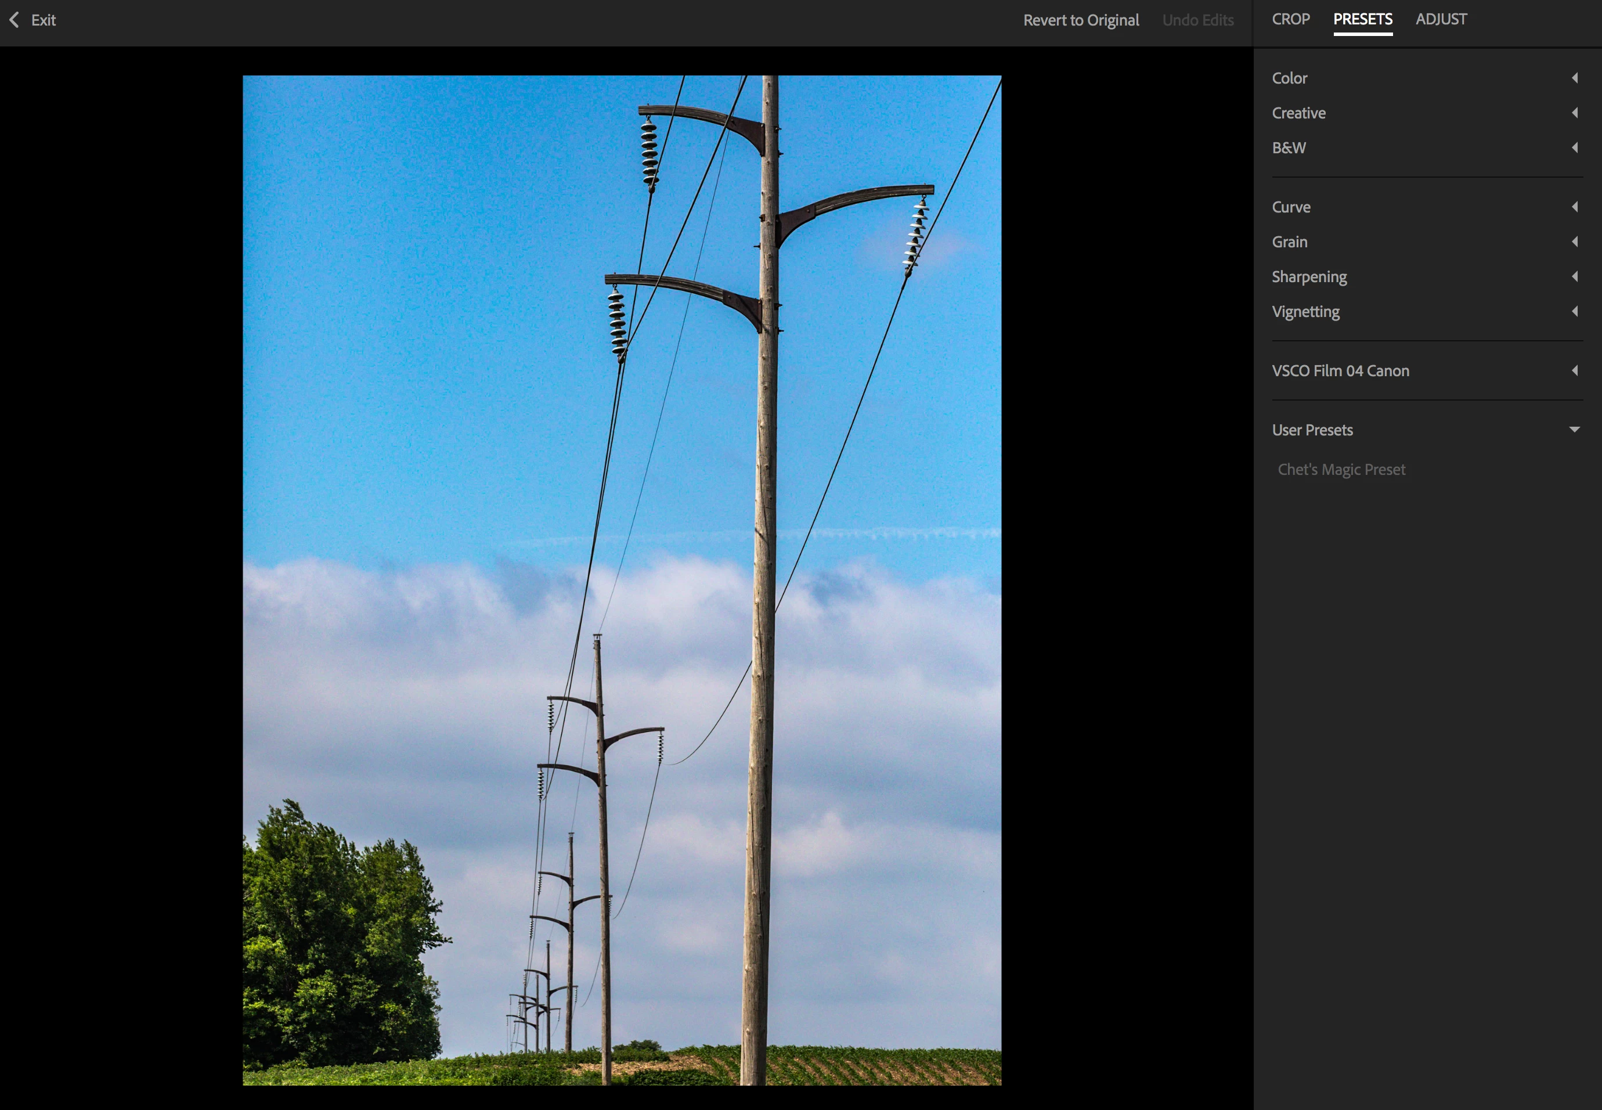1602x1110 pixels.
Task: Click Revert to Original
Action: (1081, 20)
